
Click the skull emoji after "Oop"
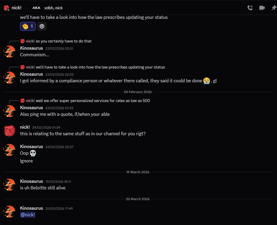coord(33,153)
